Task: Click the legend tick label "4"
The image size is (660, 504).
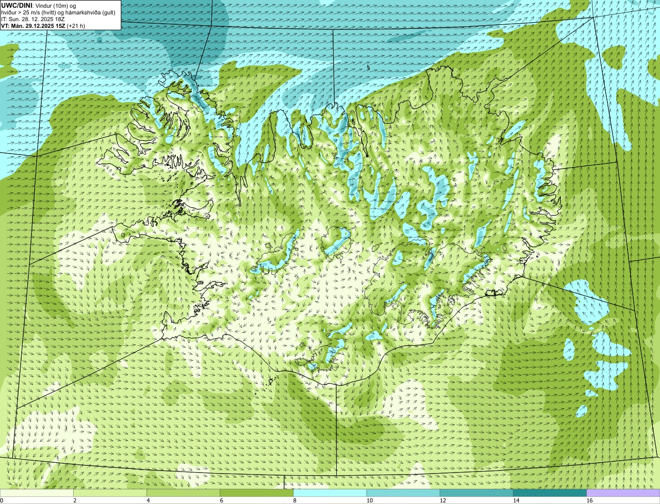Action: (x=148, y=500)
